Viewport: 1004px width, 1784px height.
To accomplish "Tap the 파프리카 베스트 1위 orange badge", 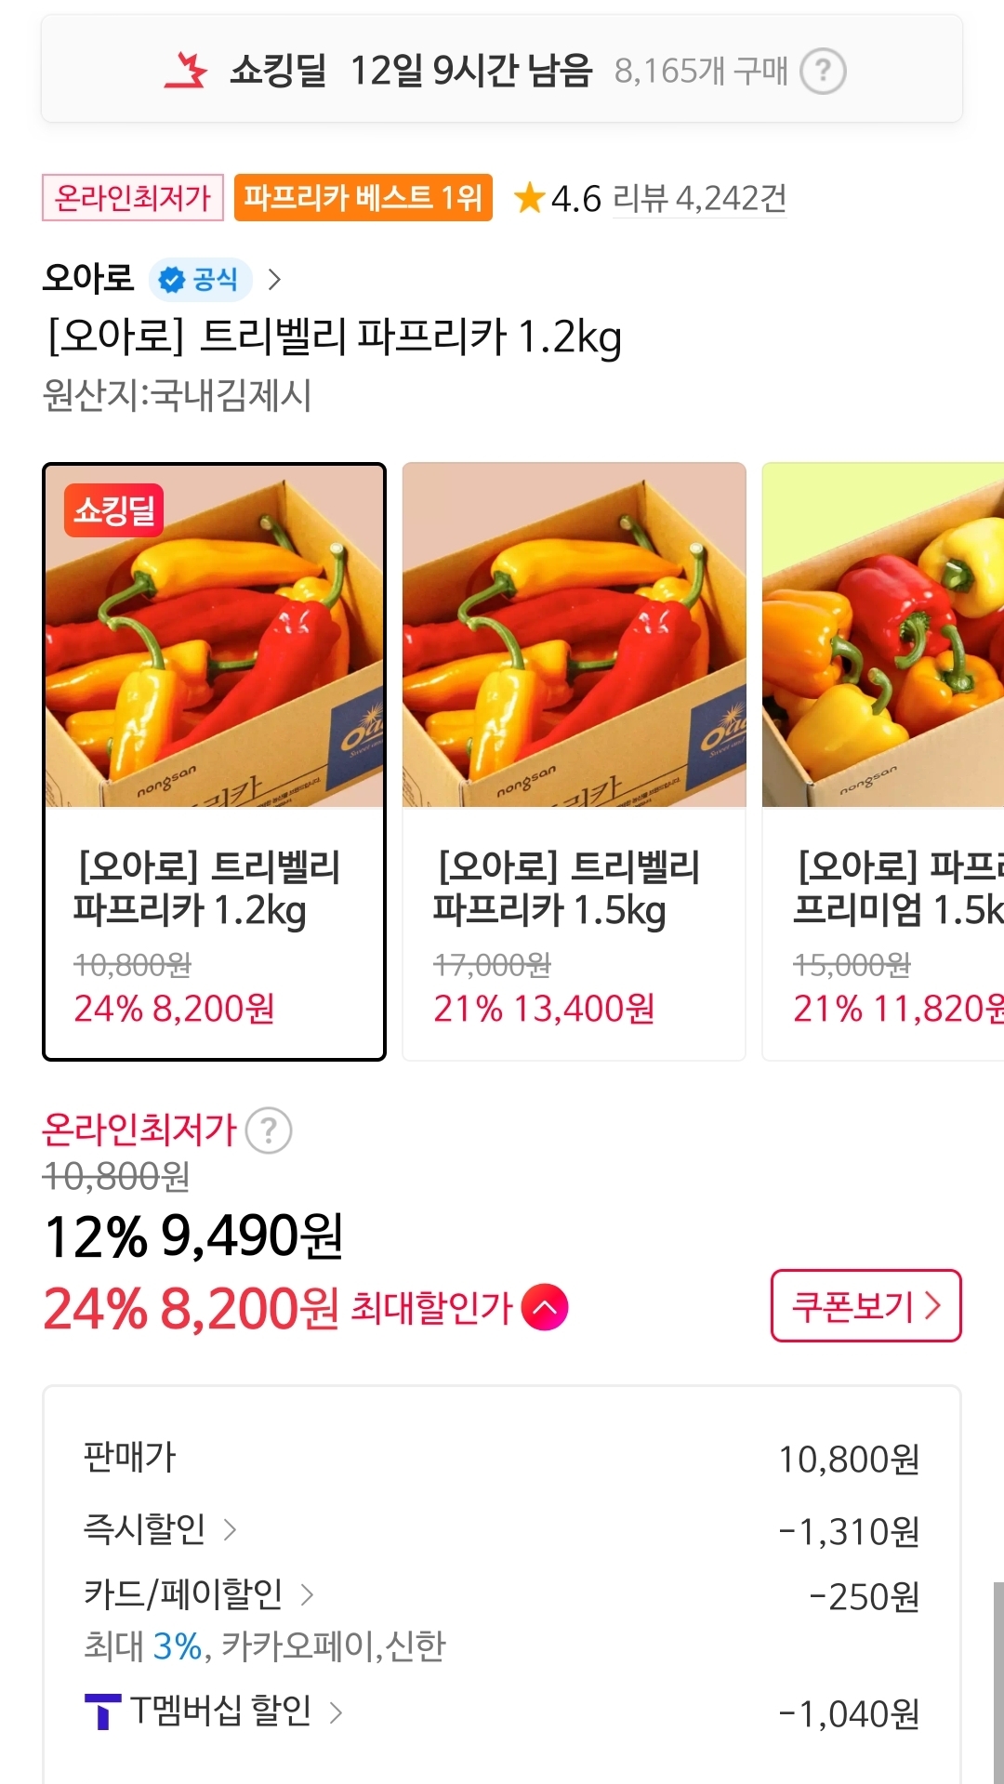I will click(363, 197).
